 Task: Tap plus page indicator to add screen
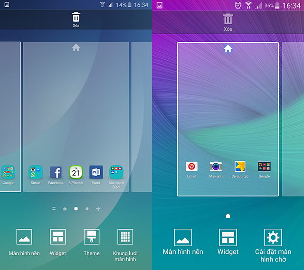(x=98, y=209)
